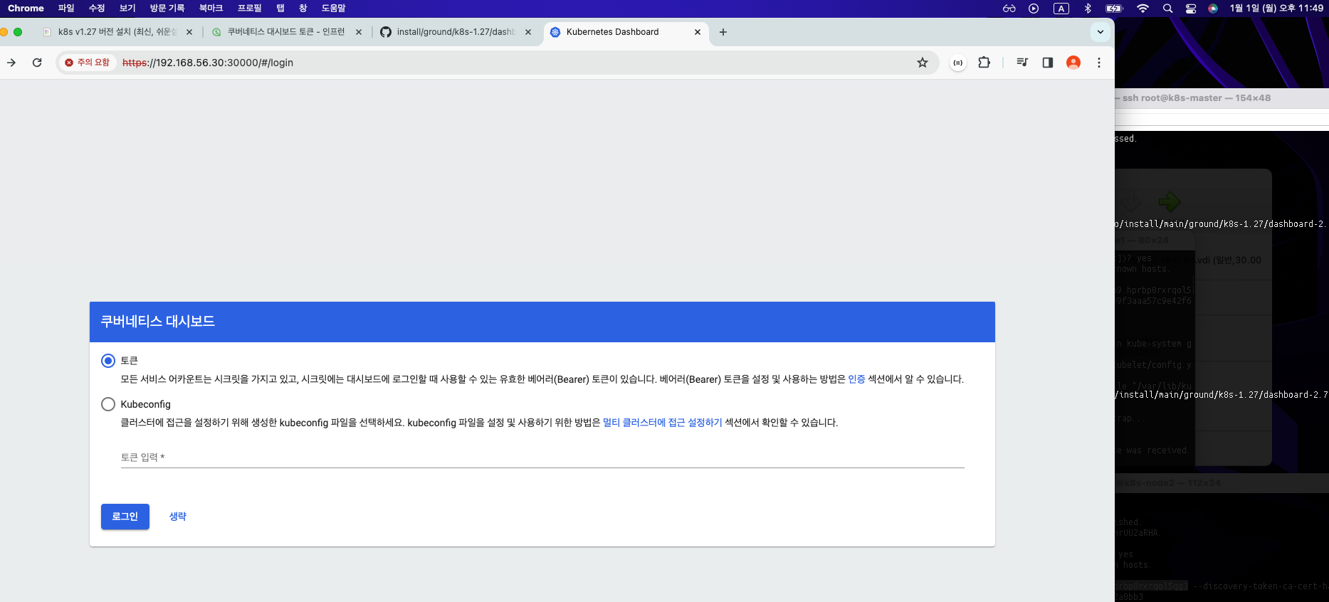The height and width of the screenshot is (602, 1329).
Task: Open the 파일 menu
Action: click(x=66, y=9)
